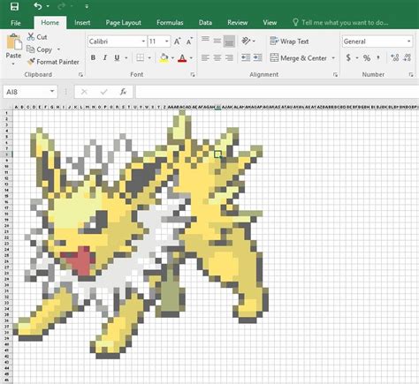Cut the selection

(x=37, y=37)
